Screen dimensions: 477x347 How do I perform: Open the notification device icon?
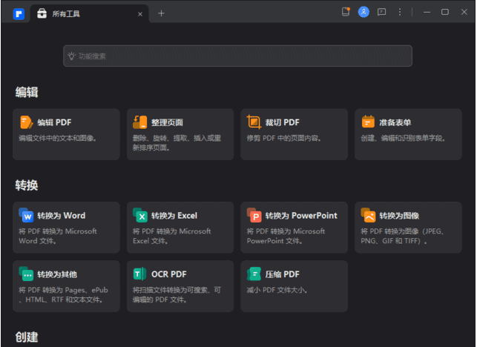pyautogui.click(x=346, y=12)
